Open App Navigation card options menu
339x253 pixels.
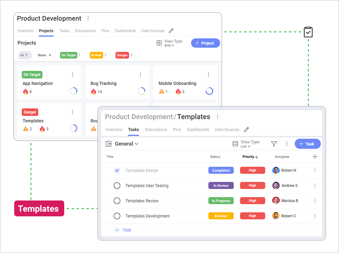(73, 75)
